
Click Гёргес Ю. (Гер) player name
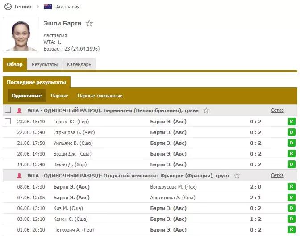point(71,122)
